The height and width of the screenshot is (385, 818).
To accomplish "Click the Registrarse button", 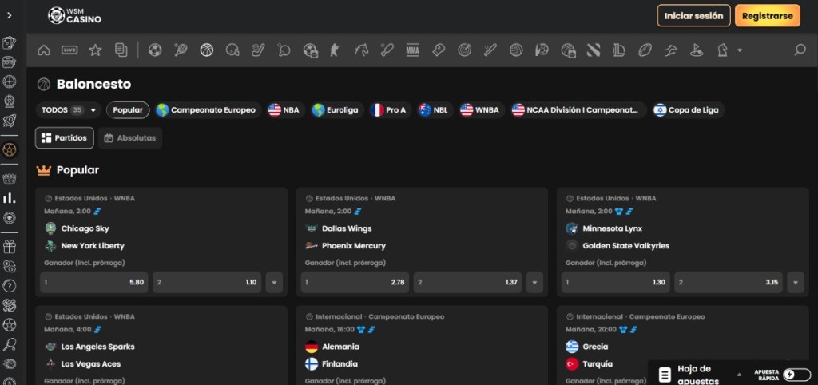I will [768, 16].
